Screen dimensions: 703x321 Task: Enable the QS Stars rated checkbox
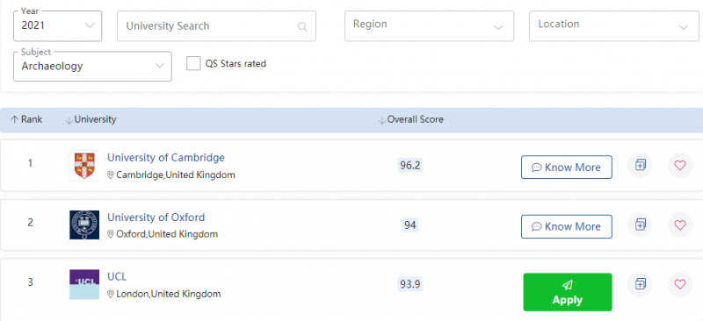(x=193, y=63)
